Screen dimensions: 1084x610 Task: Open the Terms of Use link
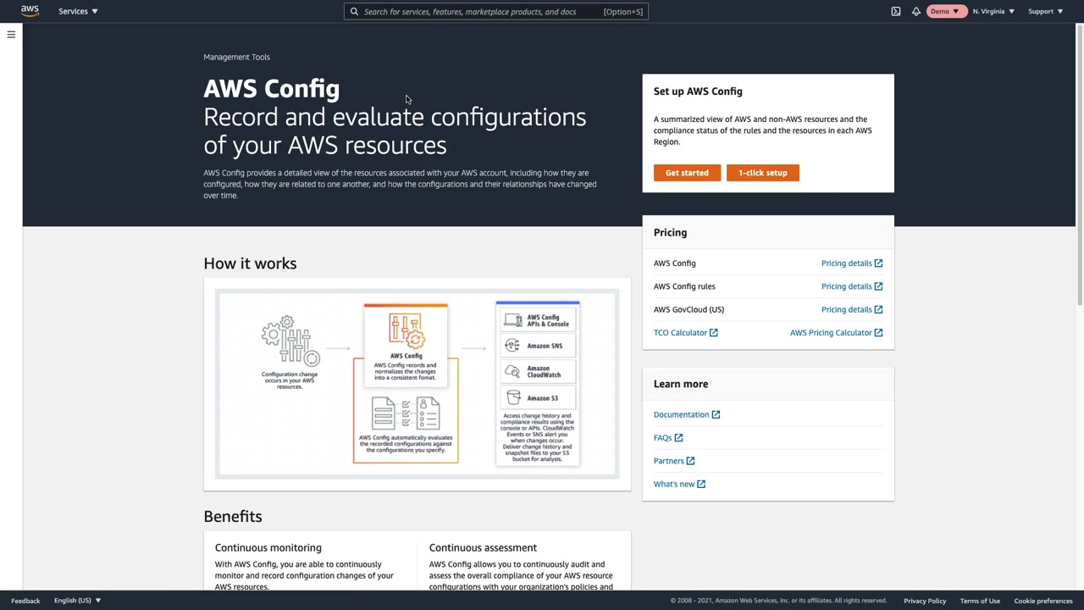[980, 601]
